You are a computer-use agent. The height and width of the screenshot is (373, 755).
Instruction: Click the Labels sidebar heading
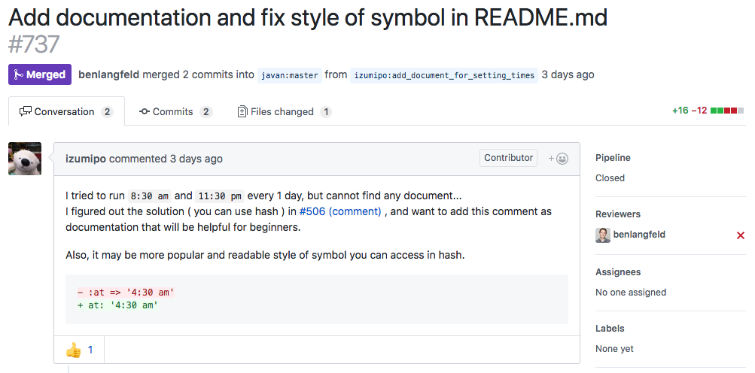tap(610, 328)
